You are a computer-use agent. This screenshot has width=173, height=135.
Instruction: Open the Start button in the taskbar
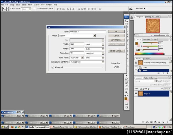click(5, 127)
